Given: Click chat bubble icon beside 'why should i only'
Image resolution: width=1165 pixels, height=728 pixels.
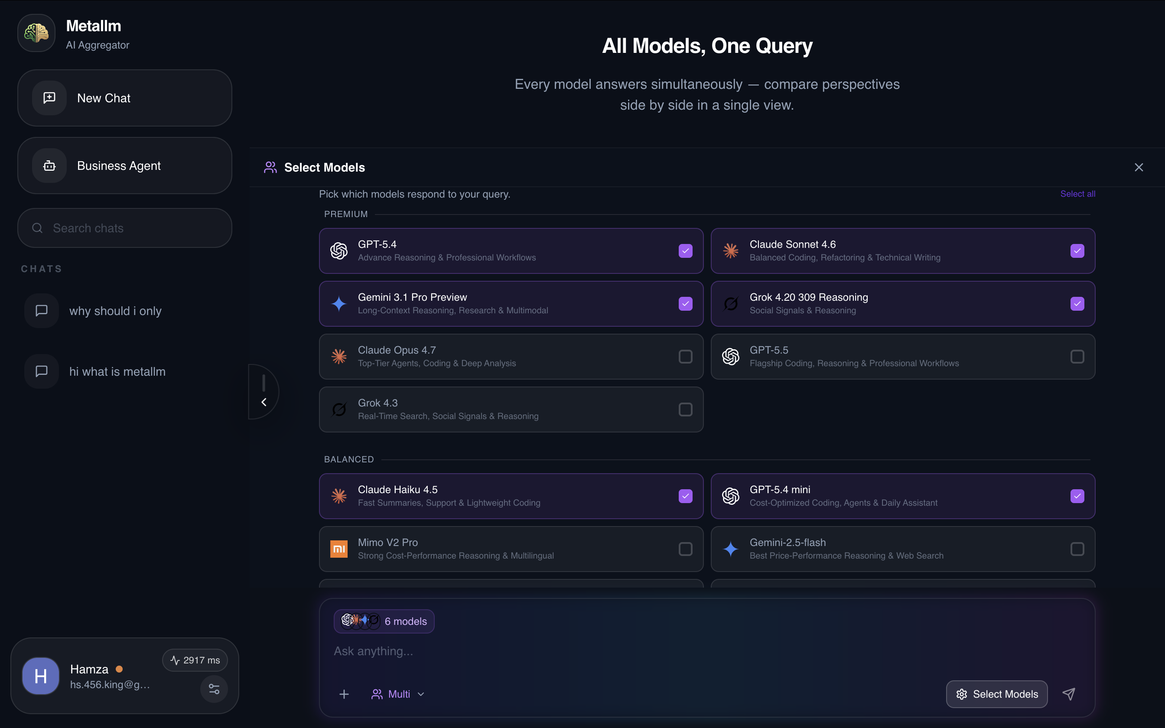Looking at the screenshot, I should coord(42,311).
